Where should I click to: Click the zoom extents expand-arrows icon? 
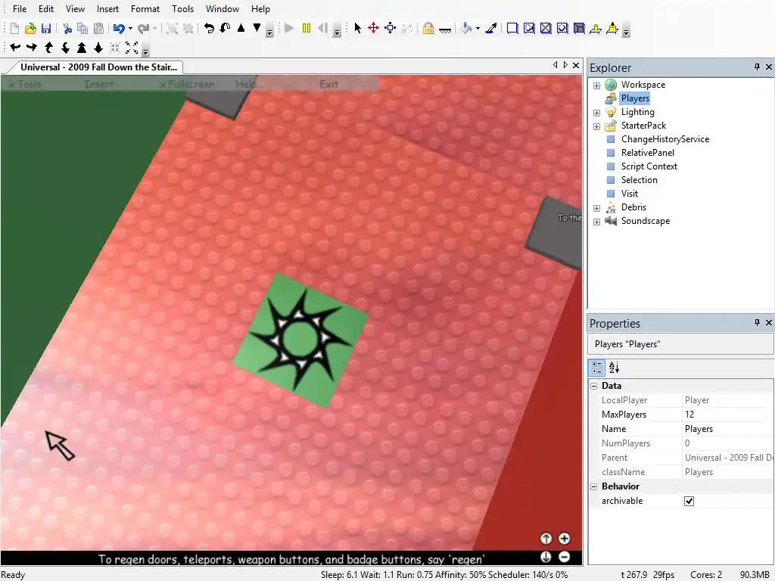132,48
